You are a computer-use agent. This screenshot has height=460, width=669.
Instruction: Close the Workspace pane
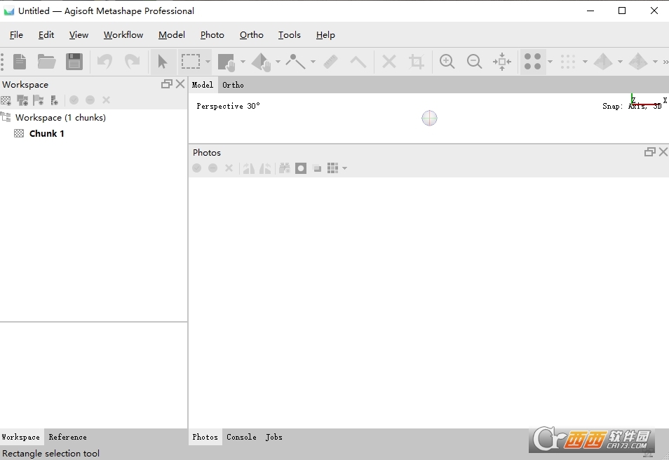180,84
